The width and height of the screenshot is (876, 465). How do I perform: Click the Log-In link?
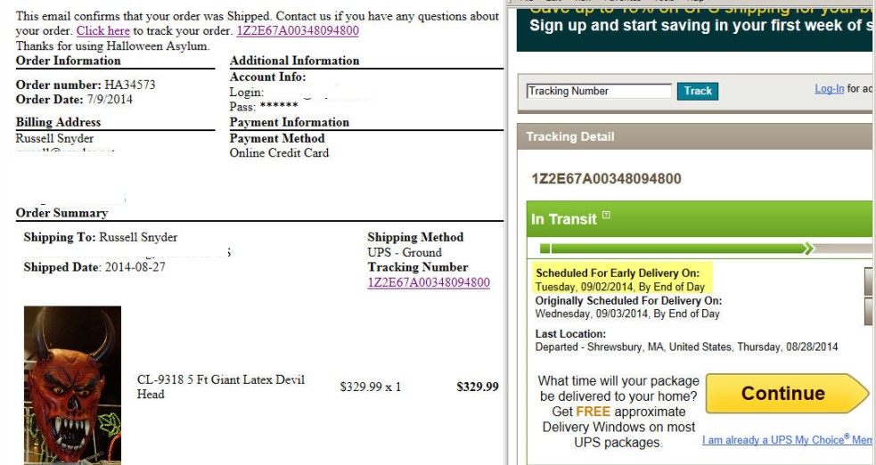point(829,89)
